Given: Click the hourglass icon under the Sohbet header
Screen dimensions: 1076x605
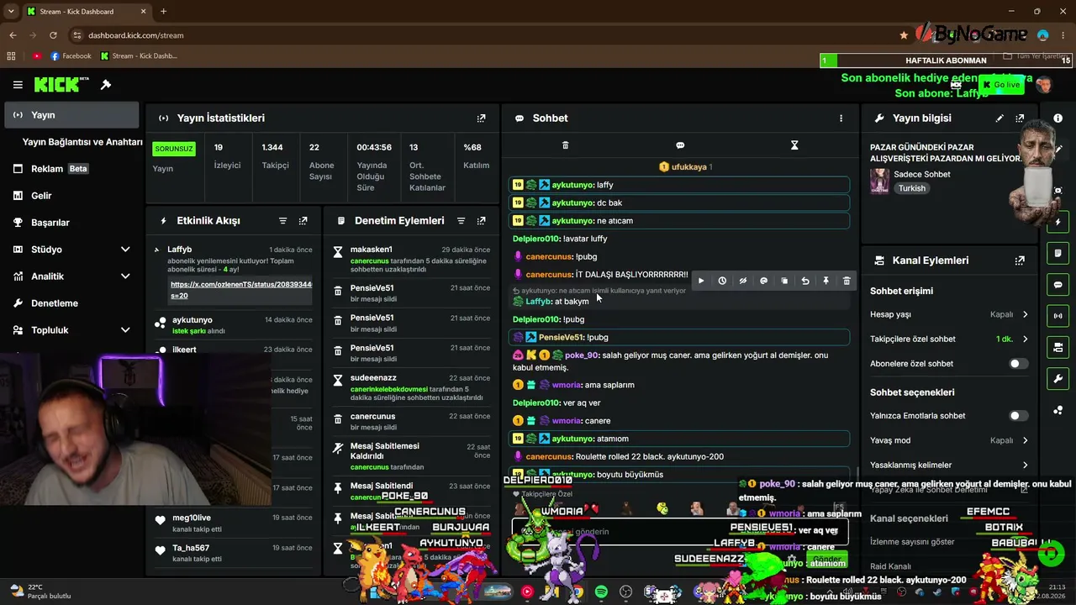Looking at the screenshot, I should 794,145.
